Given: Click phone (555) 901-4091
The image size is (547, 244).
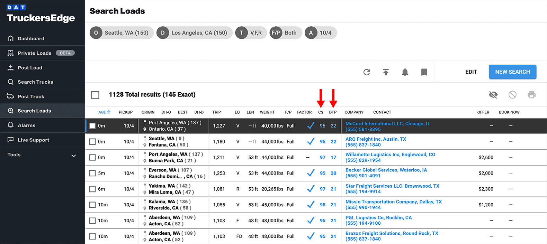Looking at the screenshot, I should coord(363,176).
